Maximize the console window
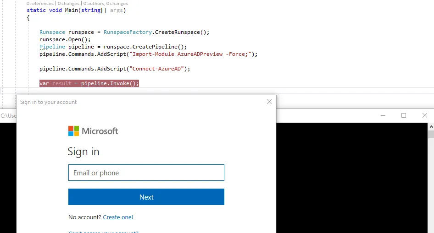The height and width of the screenshot is (233, 434). click(404, 115)
